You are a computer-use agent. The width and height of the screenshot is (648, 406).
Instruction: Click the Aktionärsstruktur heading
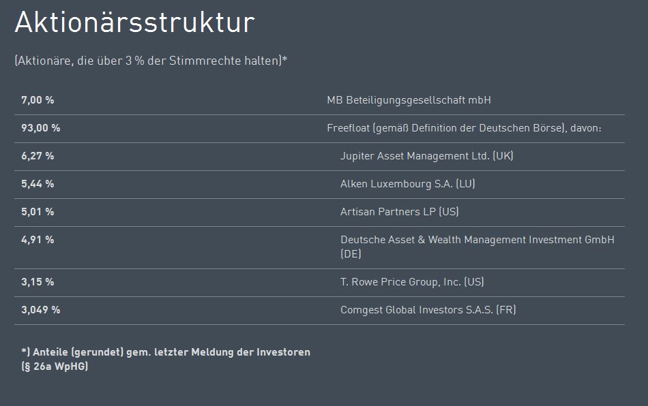tap(134, 22)
